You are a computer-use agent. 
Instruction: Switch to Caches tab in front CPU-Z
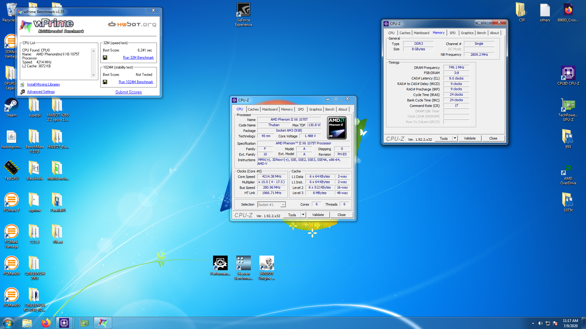coord(253,109)
